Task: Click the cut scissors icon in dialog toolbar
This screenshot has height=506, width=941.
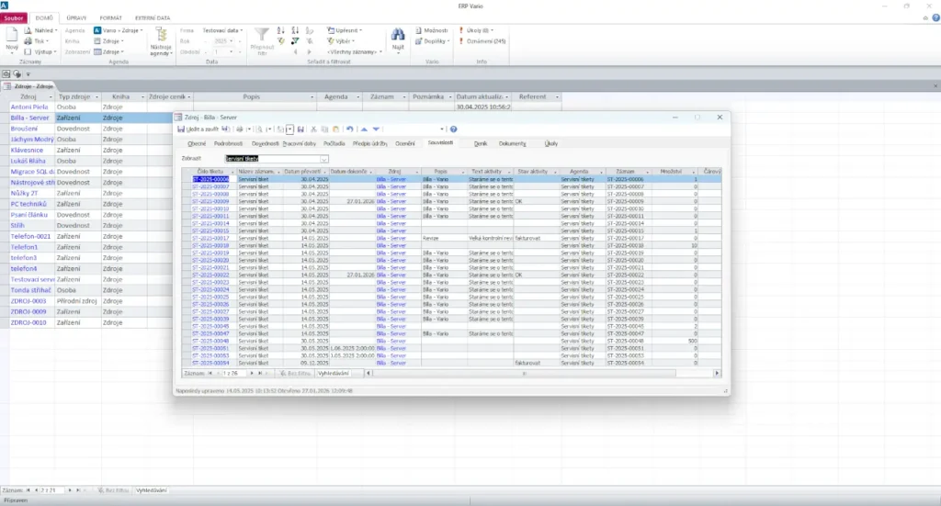Action: click(313, 129)
